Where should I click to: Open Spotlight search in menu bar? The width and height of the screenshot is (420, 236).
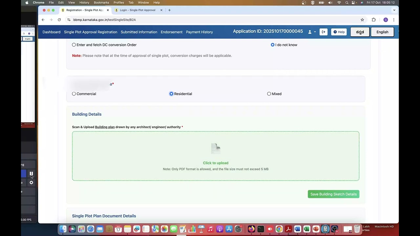(347, 3)
